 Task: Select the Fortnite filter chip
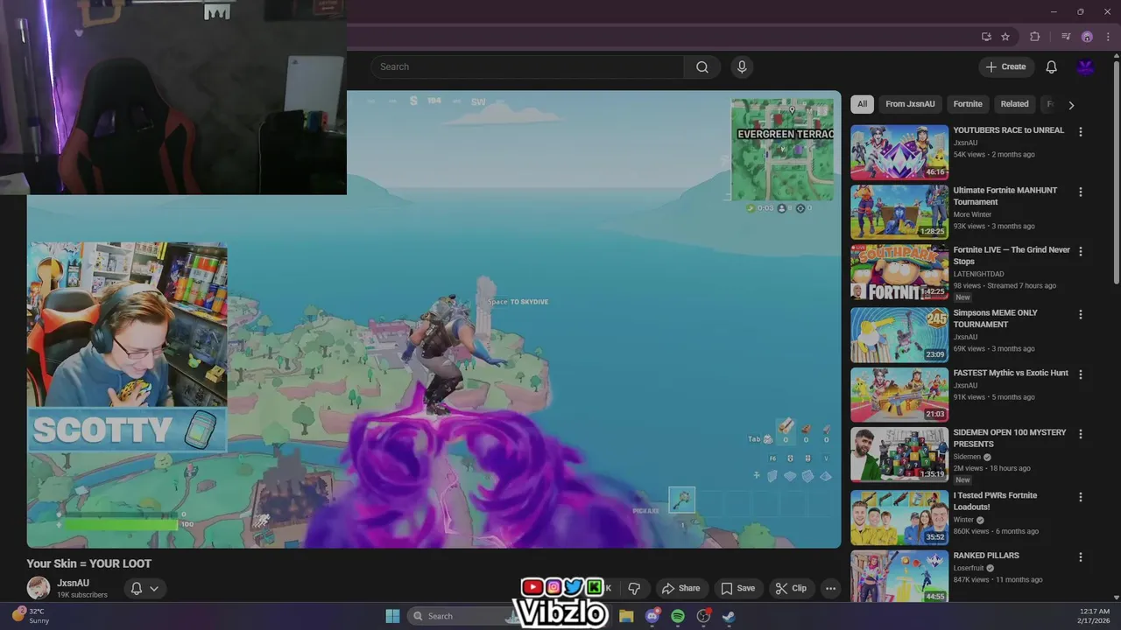(968, 104)
